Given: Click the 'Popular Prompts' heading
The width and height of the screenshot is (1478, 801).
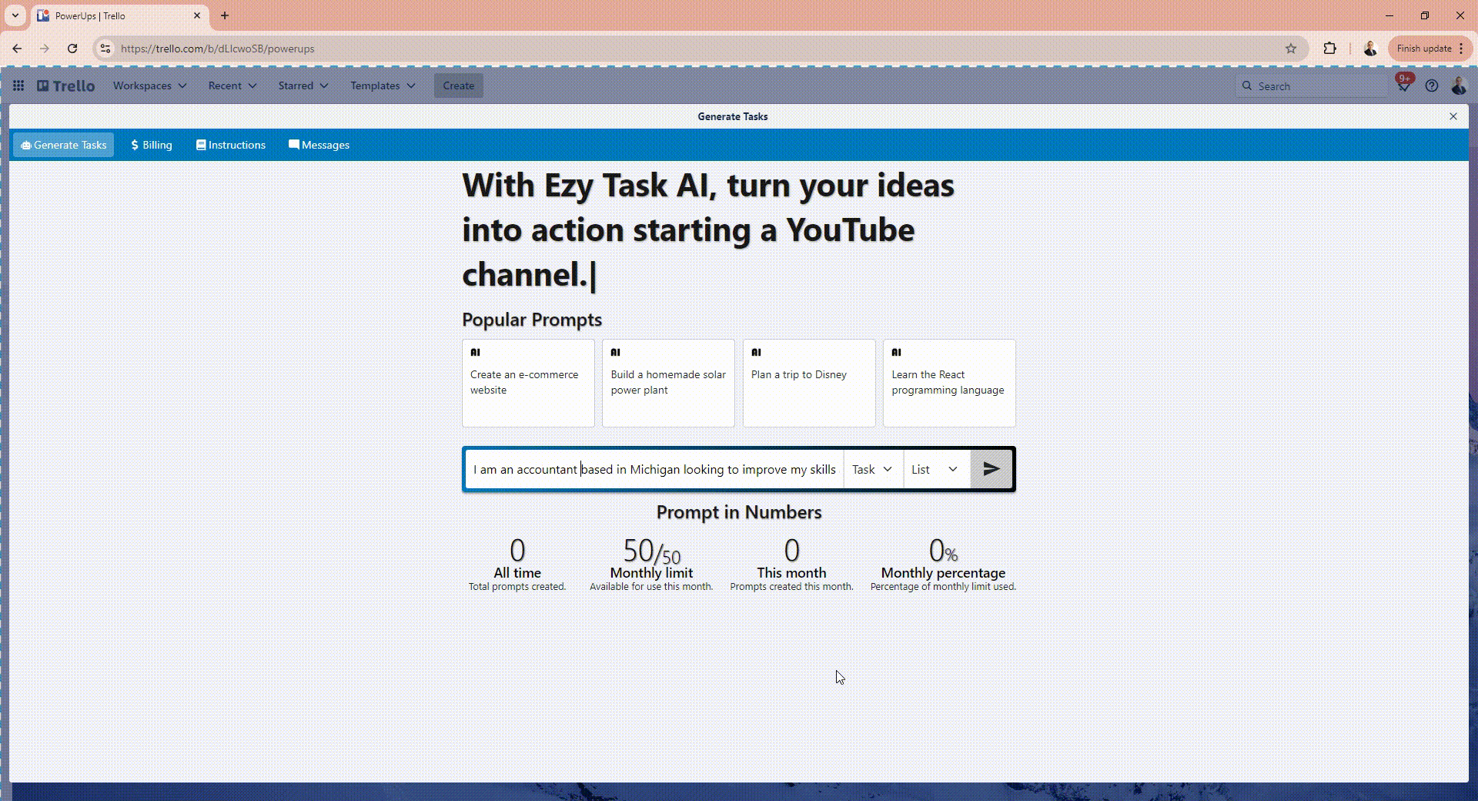Looking at the screenshot, I should point(532,320).
